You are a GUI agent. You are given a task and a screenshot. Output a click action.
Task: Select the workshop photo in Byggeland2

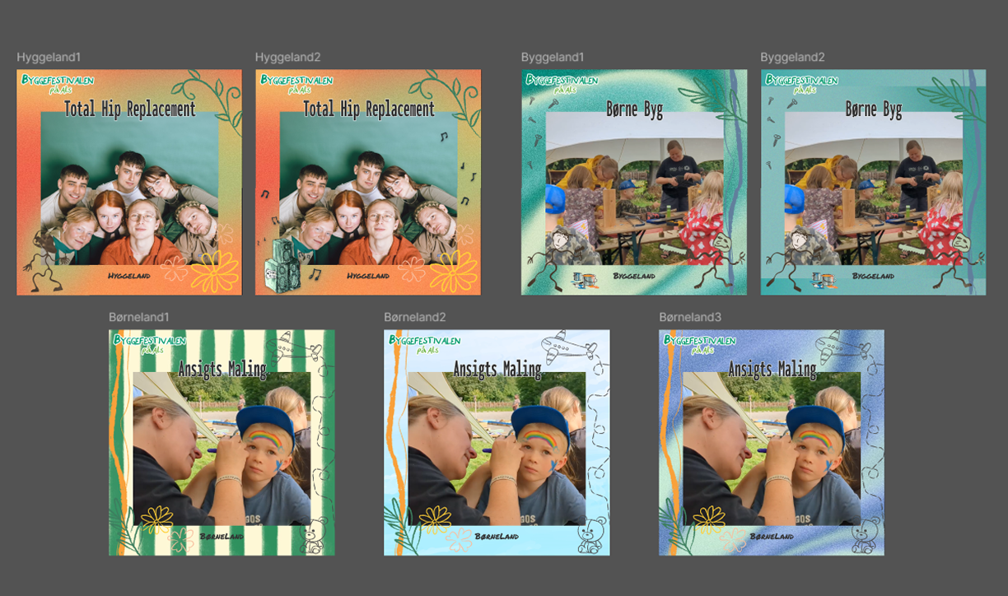pyautogui.click(x=873, y=189)
